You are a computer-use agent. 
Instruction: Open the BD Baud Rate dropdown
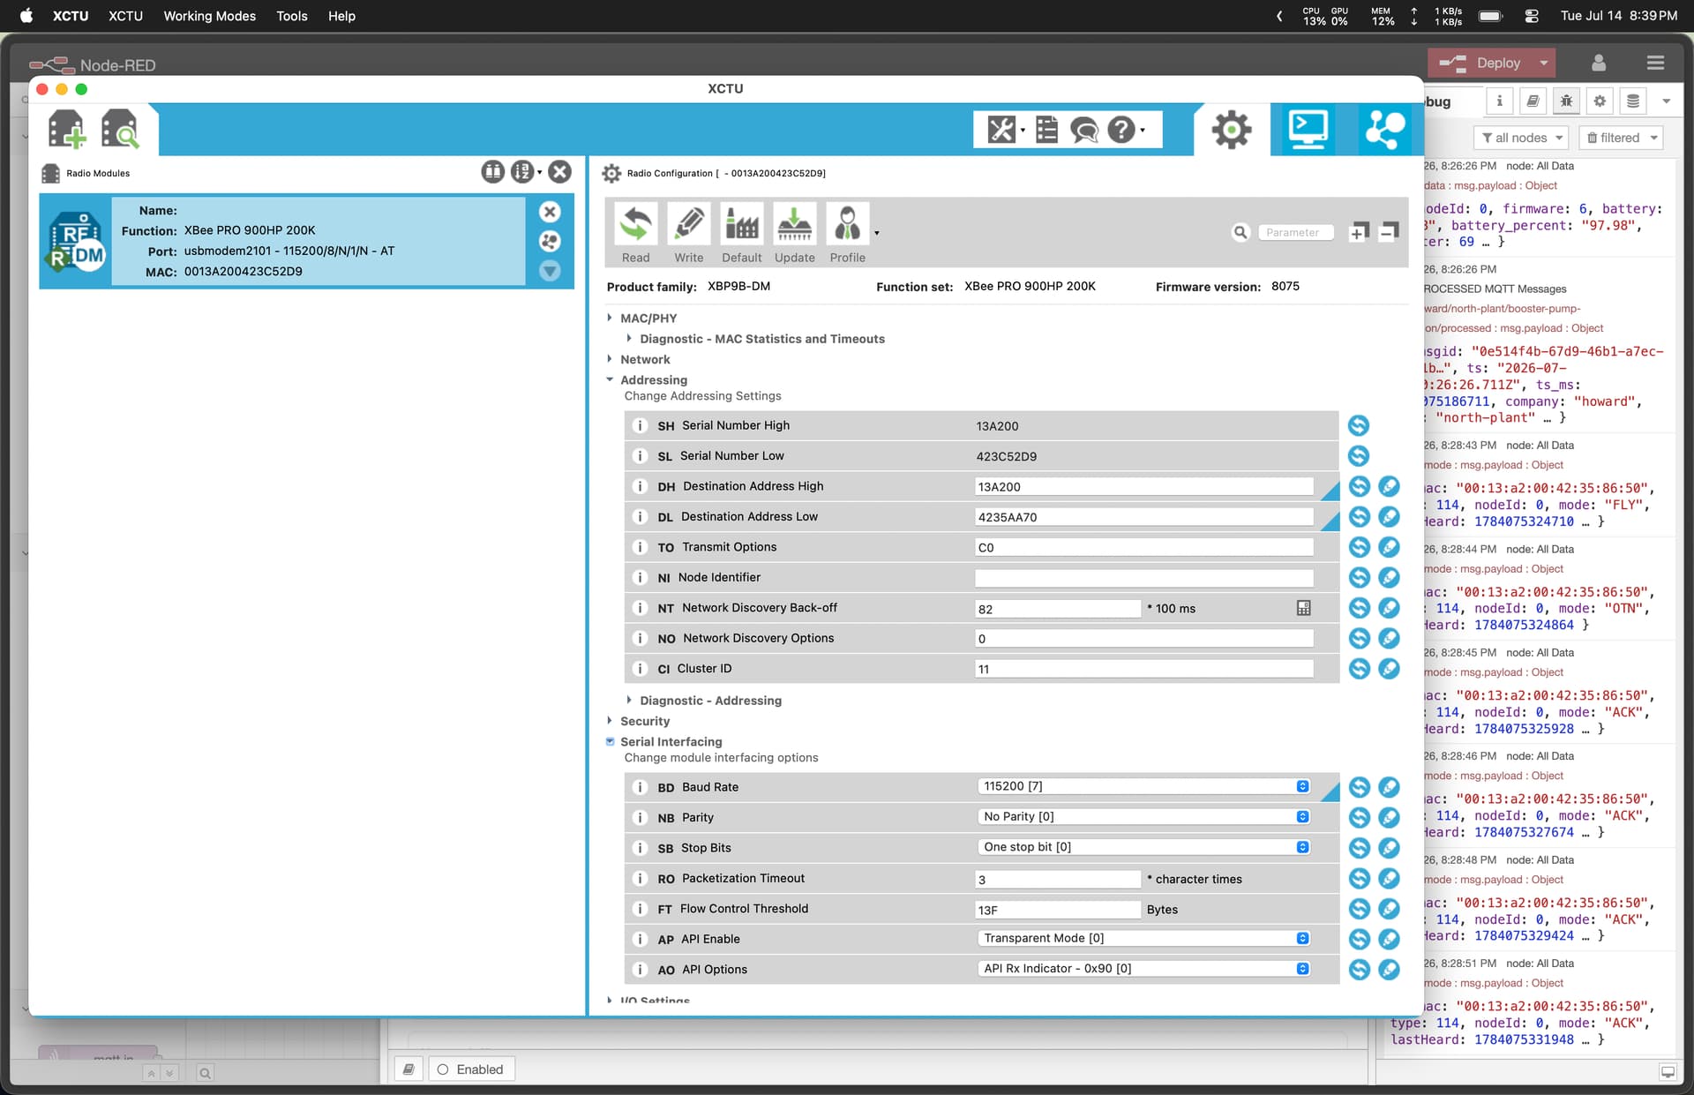1144,786
